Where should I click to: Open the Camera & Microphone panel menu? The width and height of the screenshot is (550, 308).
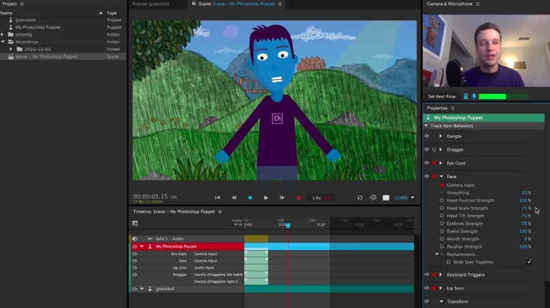tap(478, 4)
